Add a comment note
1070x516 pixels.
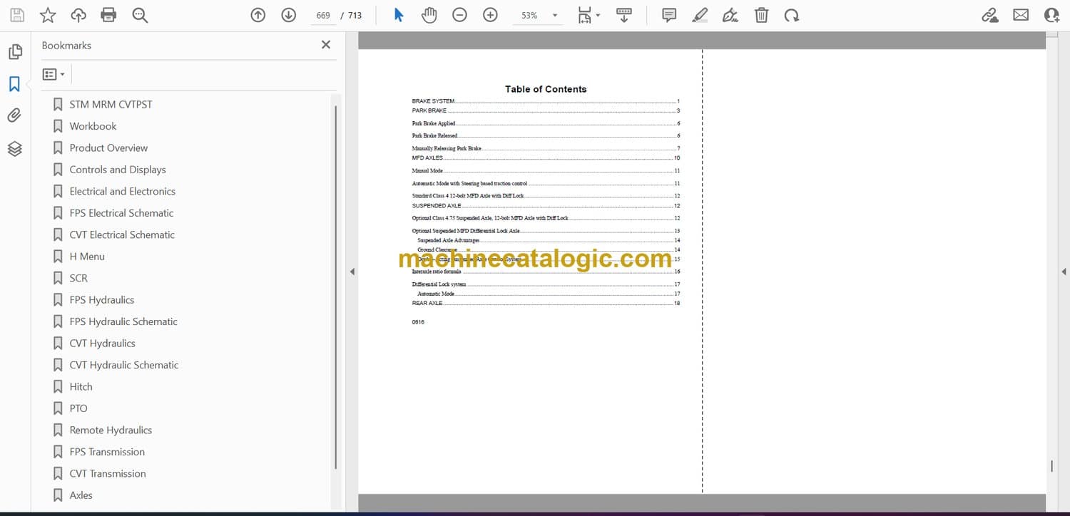(x=669, y=15)
